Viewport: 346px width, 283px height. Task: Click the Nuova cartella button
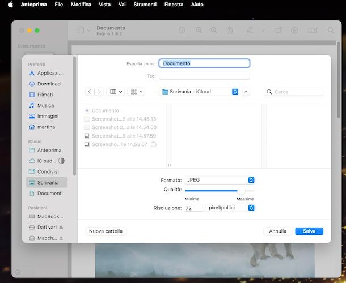pos(106,231)
